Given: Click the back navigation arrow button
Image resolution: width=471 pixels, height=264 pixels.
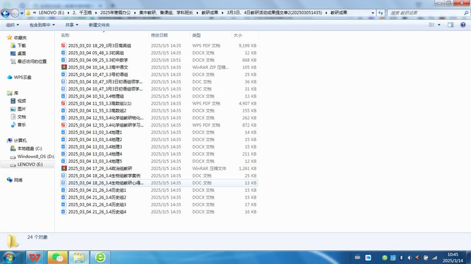Looking at the screenshot, I should (x=6, y=12).
